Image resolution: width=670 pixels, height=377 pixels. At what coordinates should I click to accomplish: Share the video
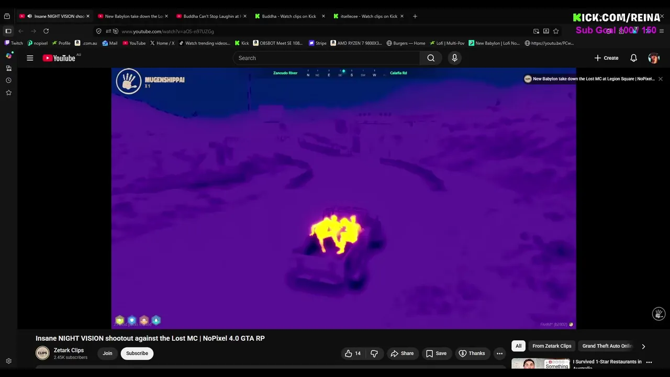point(402,353)
